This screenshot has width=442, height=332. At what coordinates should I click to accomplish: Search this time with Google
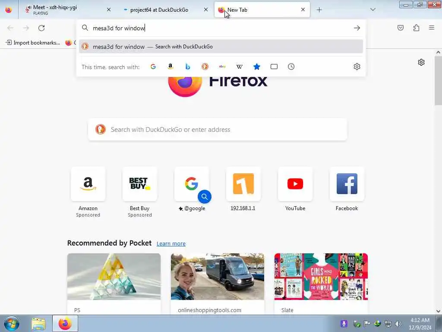(x=153, y=67)
